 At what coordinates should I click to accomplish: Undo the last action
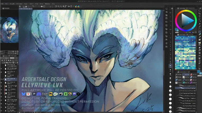pyautogui.click(x=33, y=6)
